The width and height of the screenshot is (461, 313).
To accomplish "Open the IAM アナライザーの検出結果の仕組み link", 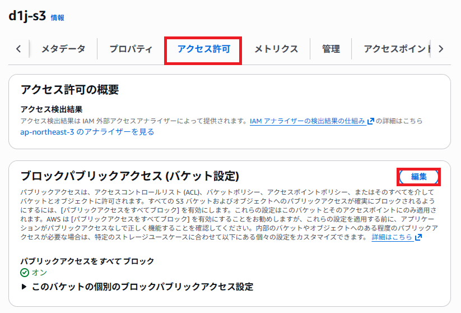I will tap(308, 121).
